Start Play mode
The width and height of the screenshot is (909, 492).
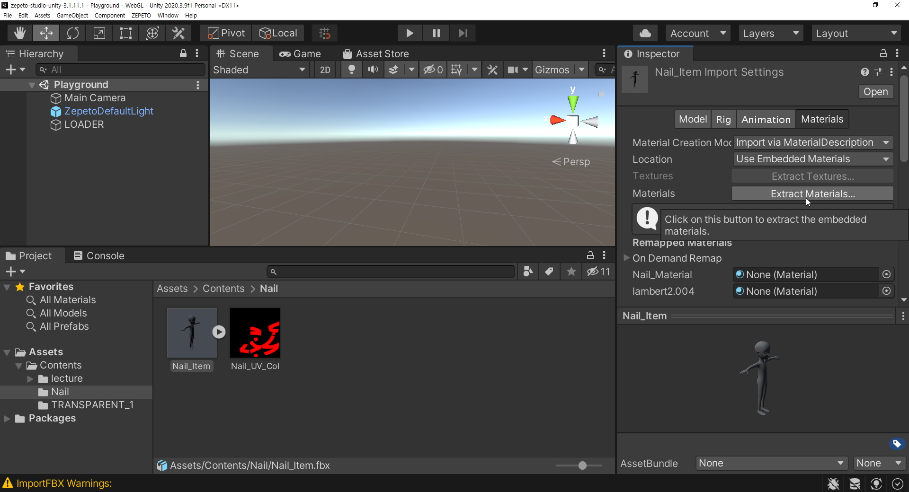(410, 33)
